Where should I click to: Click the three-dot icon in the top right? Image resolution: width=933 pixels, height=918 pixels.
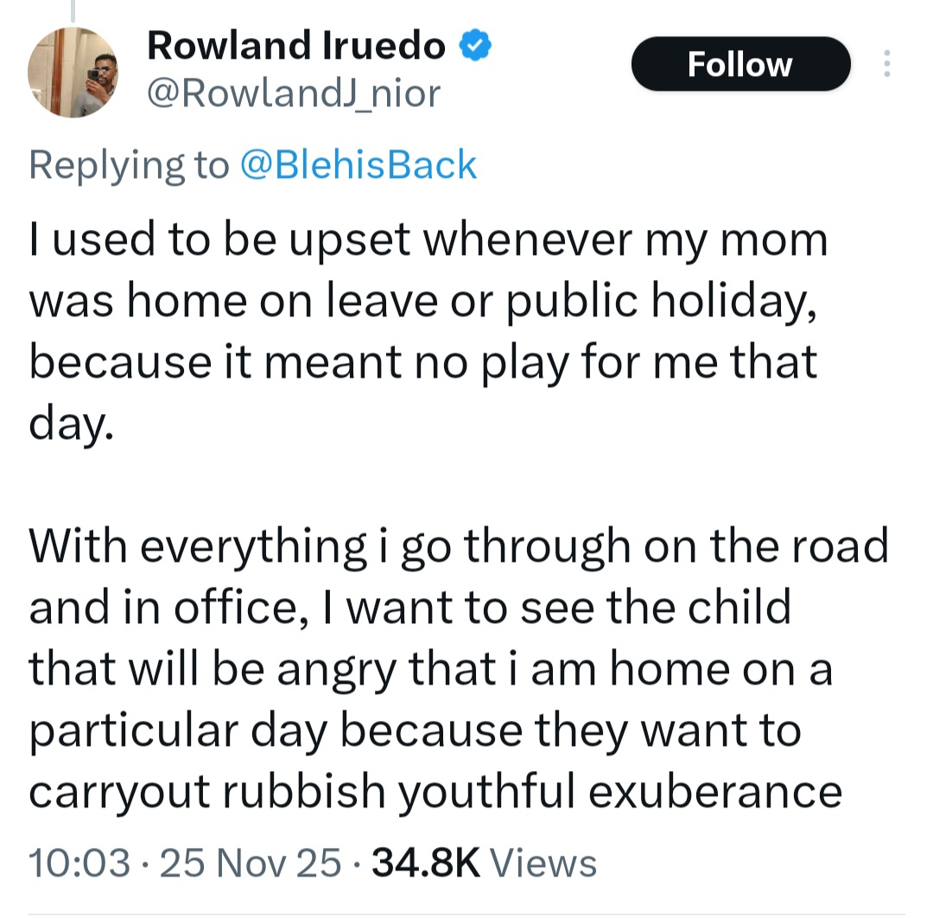(888, 65)
